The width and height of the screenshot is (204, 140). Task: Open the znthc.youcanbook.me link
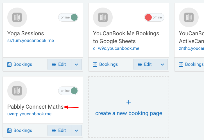(191, 48)
